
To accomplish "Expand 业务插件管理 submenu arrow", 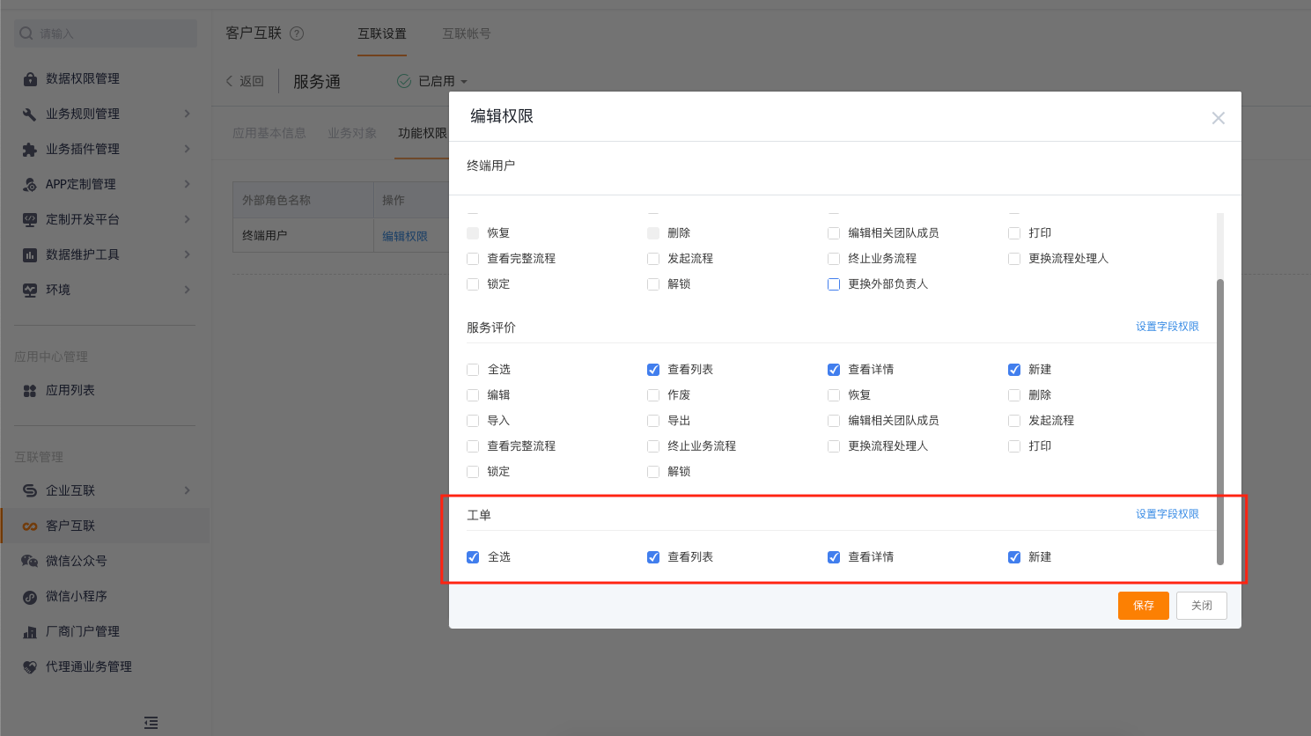I will click(187, 149).
